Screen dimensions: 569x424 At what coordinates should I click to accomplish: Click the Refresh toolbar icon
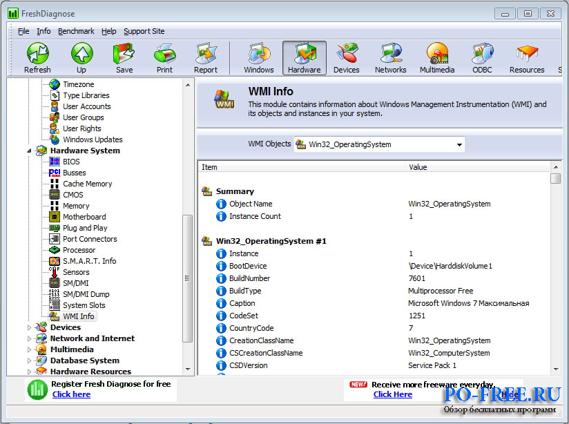(38, 58)
